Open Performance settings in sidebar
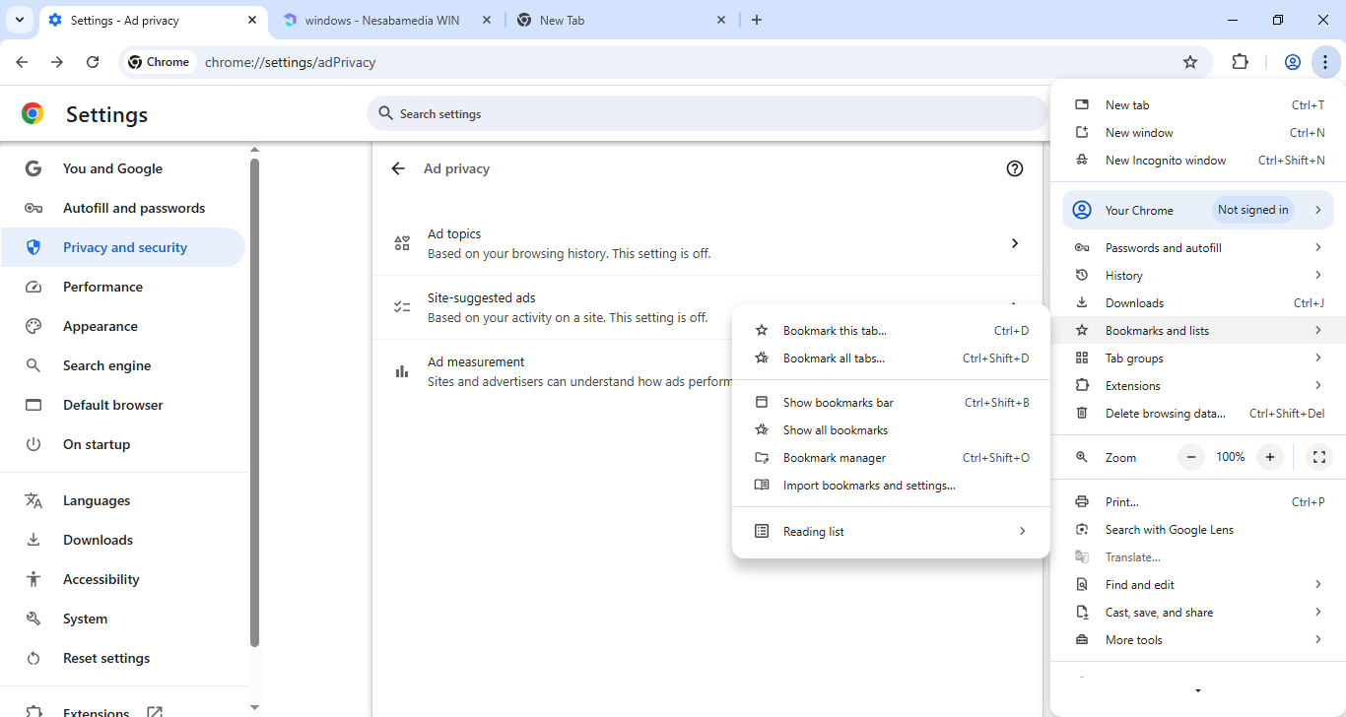 102,287
